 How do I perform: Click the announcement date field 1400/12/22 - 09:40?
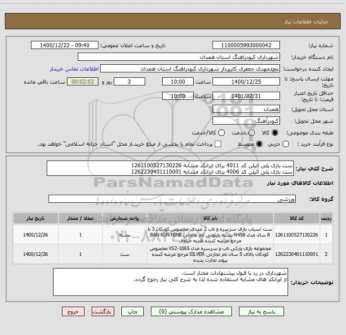(x=65, y=45)
